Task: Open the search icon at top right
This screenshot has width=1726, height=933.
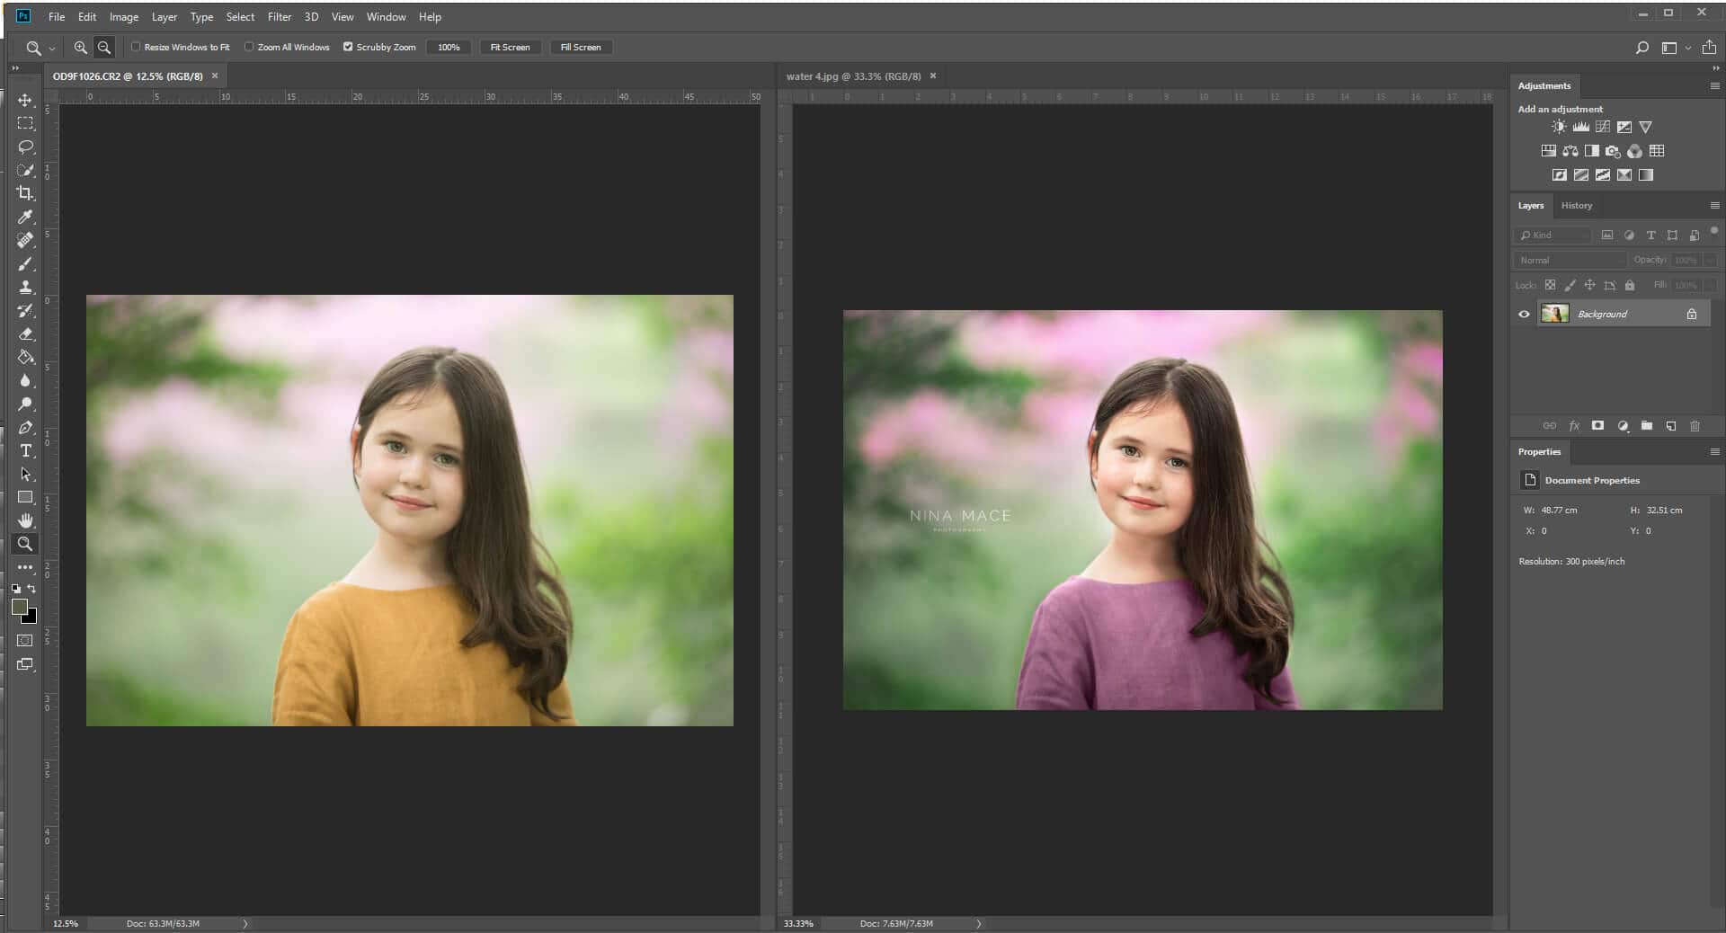Action: pos(1642,48)
